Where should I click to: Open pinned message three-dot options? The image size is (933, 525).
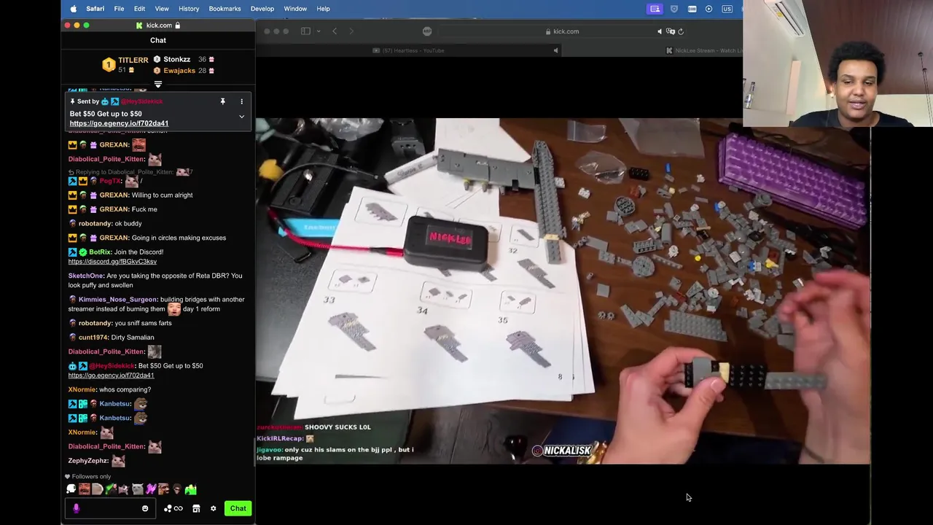(x=241, y=101)
